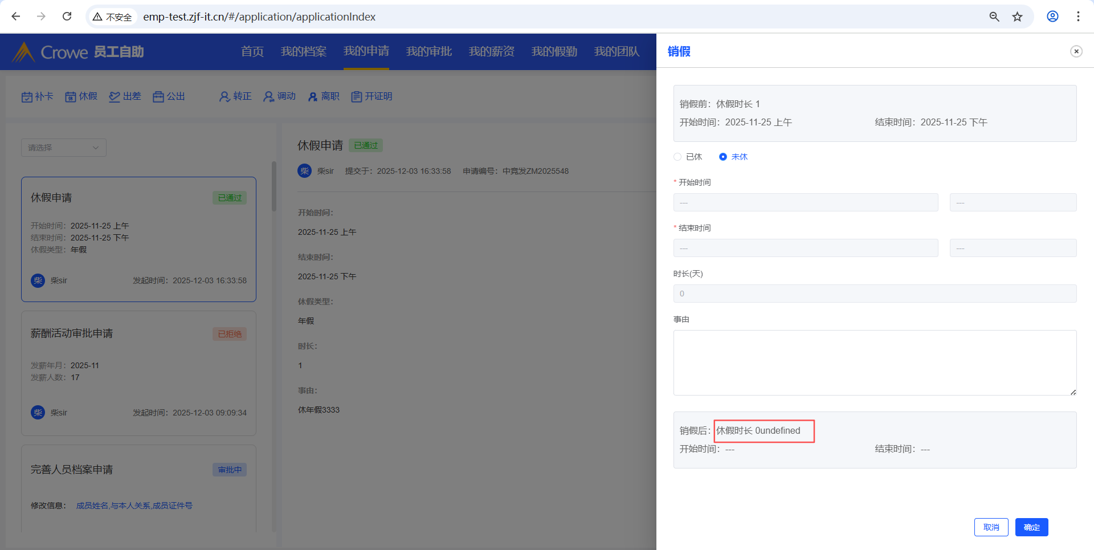Open the 请选择 filter dropdown
Viewport: 1094px width, 550px height.
64,148
